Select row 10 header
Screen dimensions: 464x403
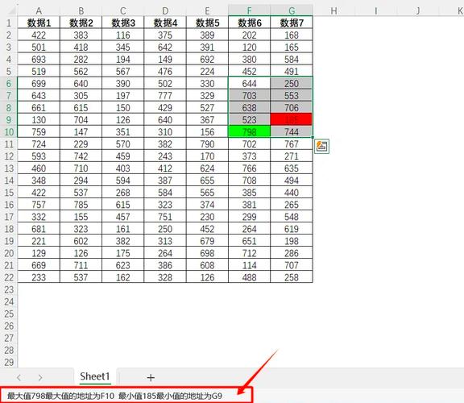[x=9, y=131]
